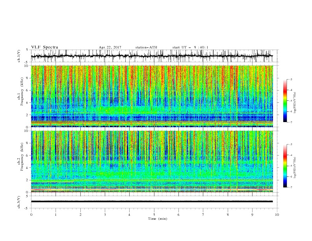
Task: Click the ch.2 color bar log(PSD) label
Action: [295, 167]
